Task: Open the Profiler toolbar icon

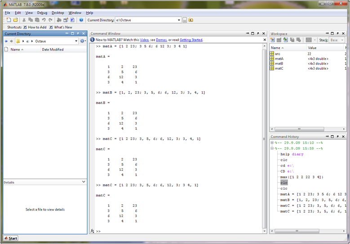Action: click(72, 20)
